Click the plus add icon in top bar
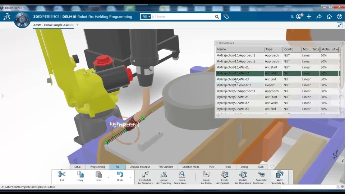 coord(309,17)
